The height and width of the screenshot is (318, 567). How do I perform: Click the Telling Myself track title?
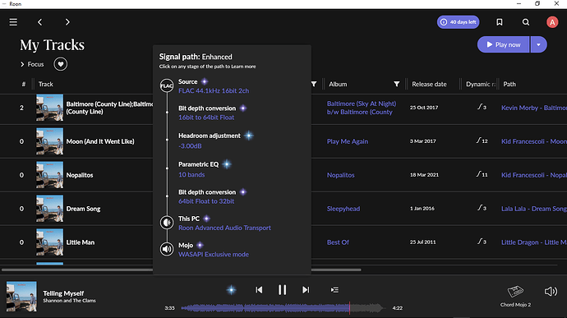pos(63,293)
